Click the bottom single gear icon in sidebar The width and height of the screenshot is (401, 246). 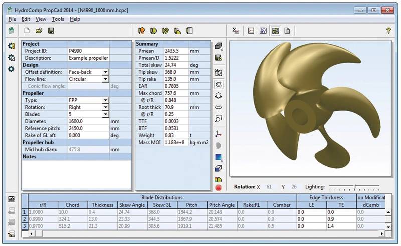[x=11, y=69]
